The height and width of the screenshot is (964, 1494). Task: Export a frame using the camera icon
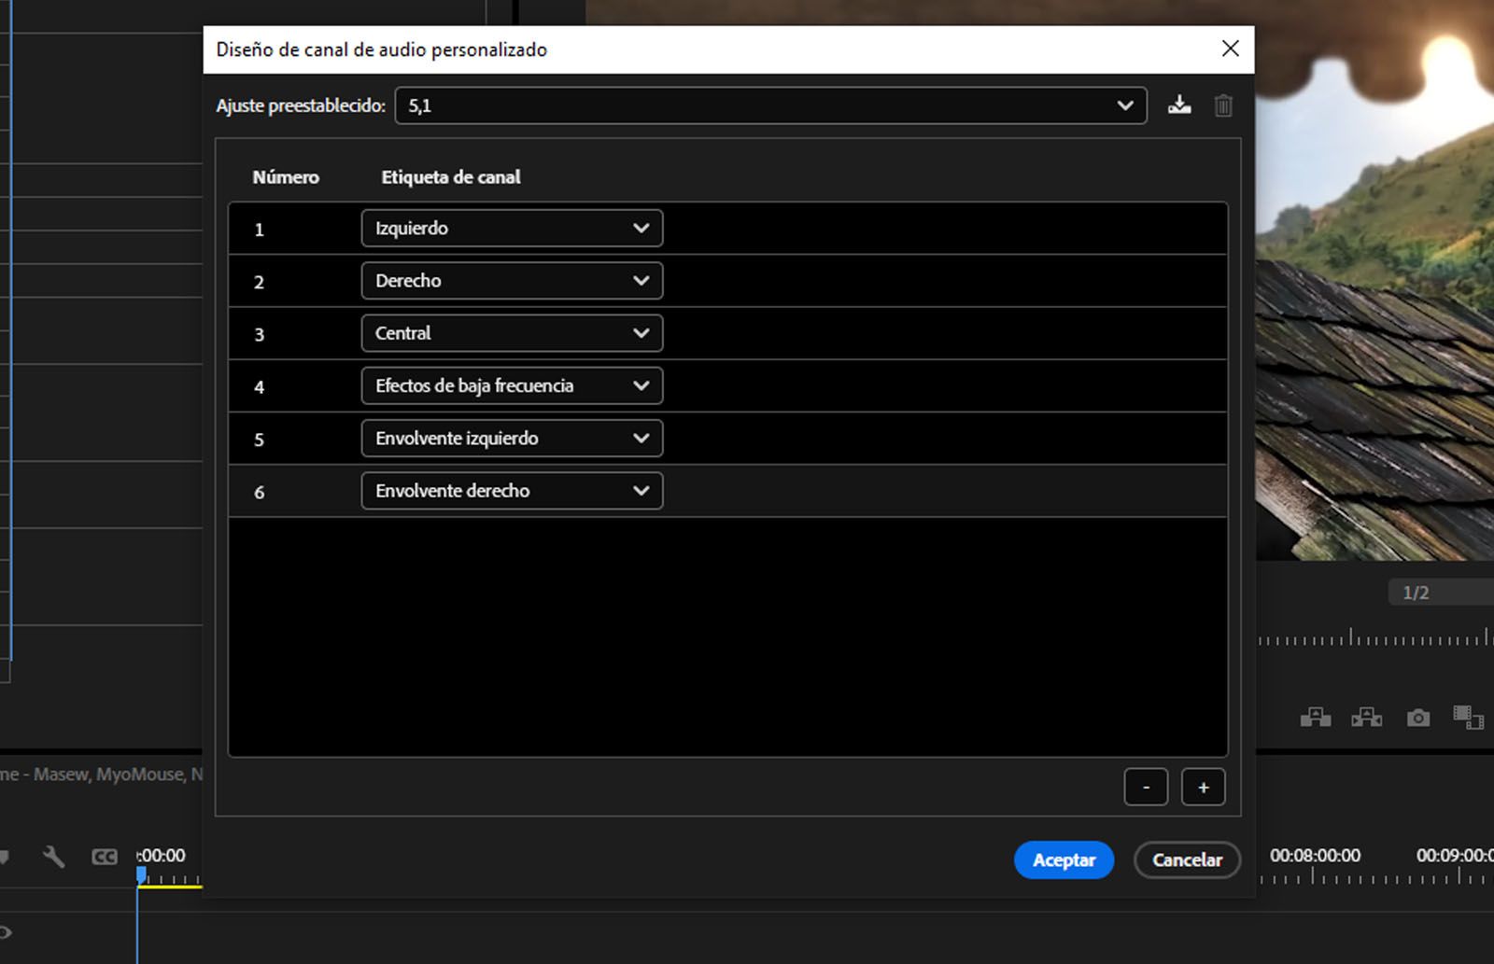point(1417,718)
